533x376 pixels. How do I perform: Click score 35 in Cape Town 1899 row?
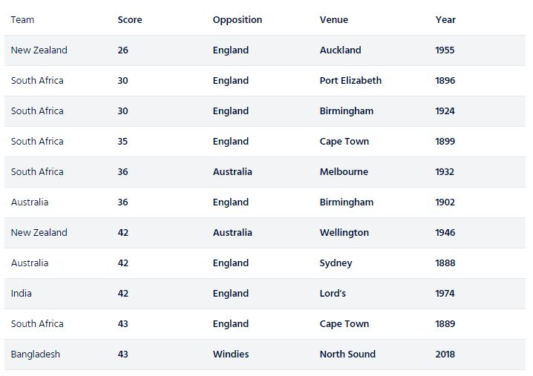[x=122, y=142]
